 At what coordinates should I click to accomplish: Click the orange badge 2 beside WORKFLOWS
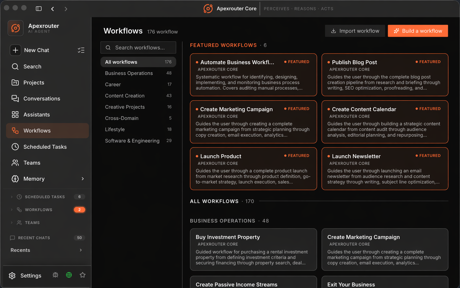coord(80,210)
